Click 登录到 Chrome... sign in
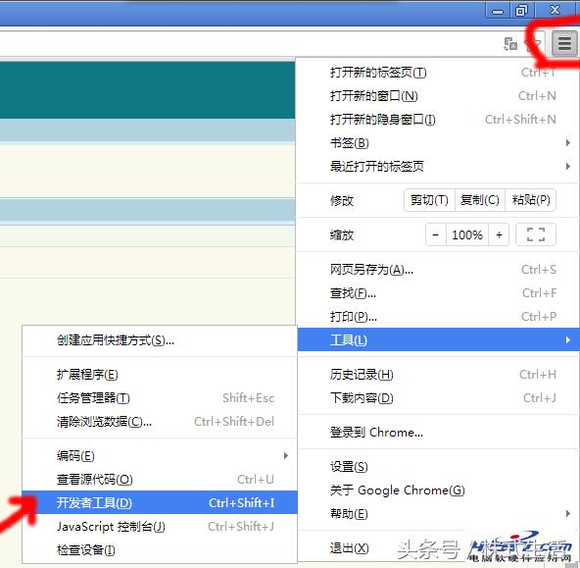Screen dimensions: 580x568 click(438, 432)
